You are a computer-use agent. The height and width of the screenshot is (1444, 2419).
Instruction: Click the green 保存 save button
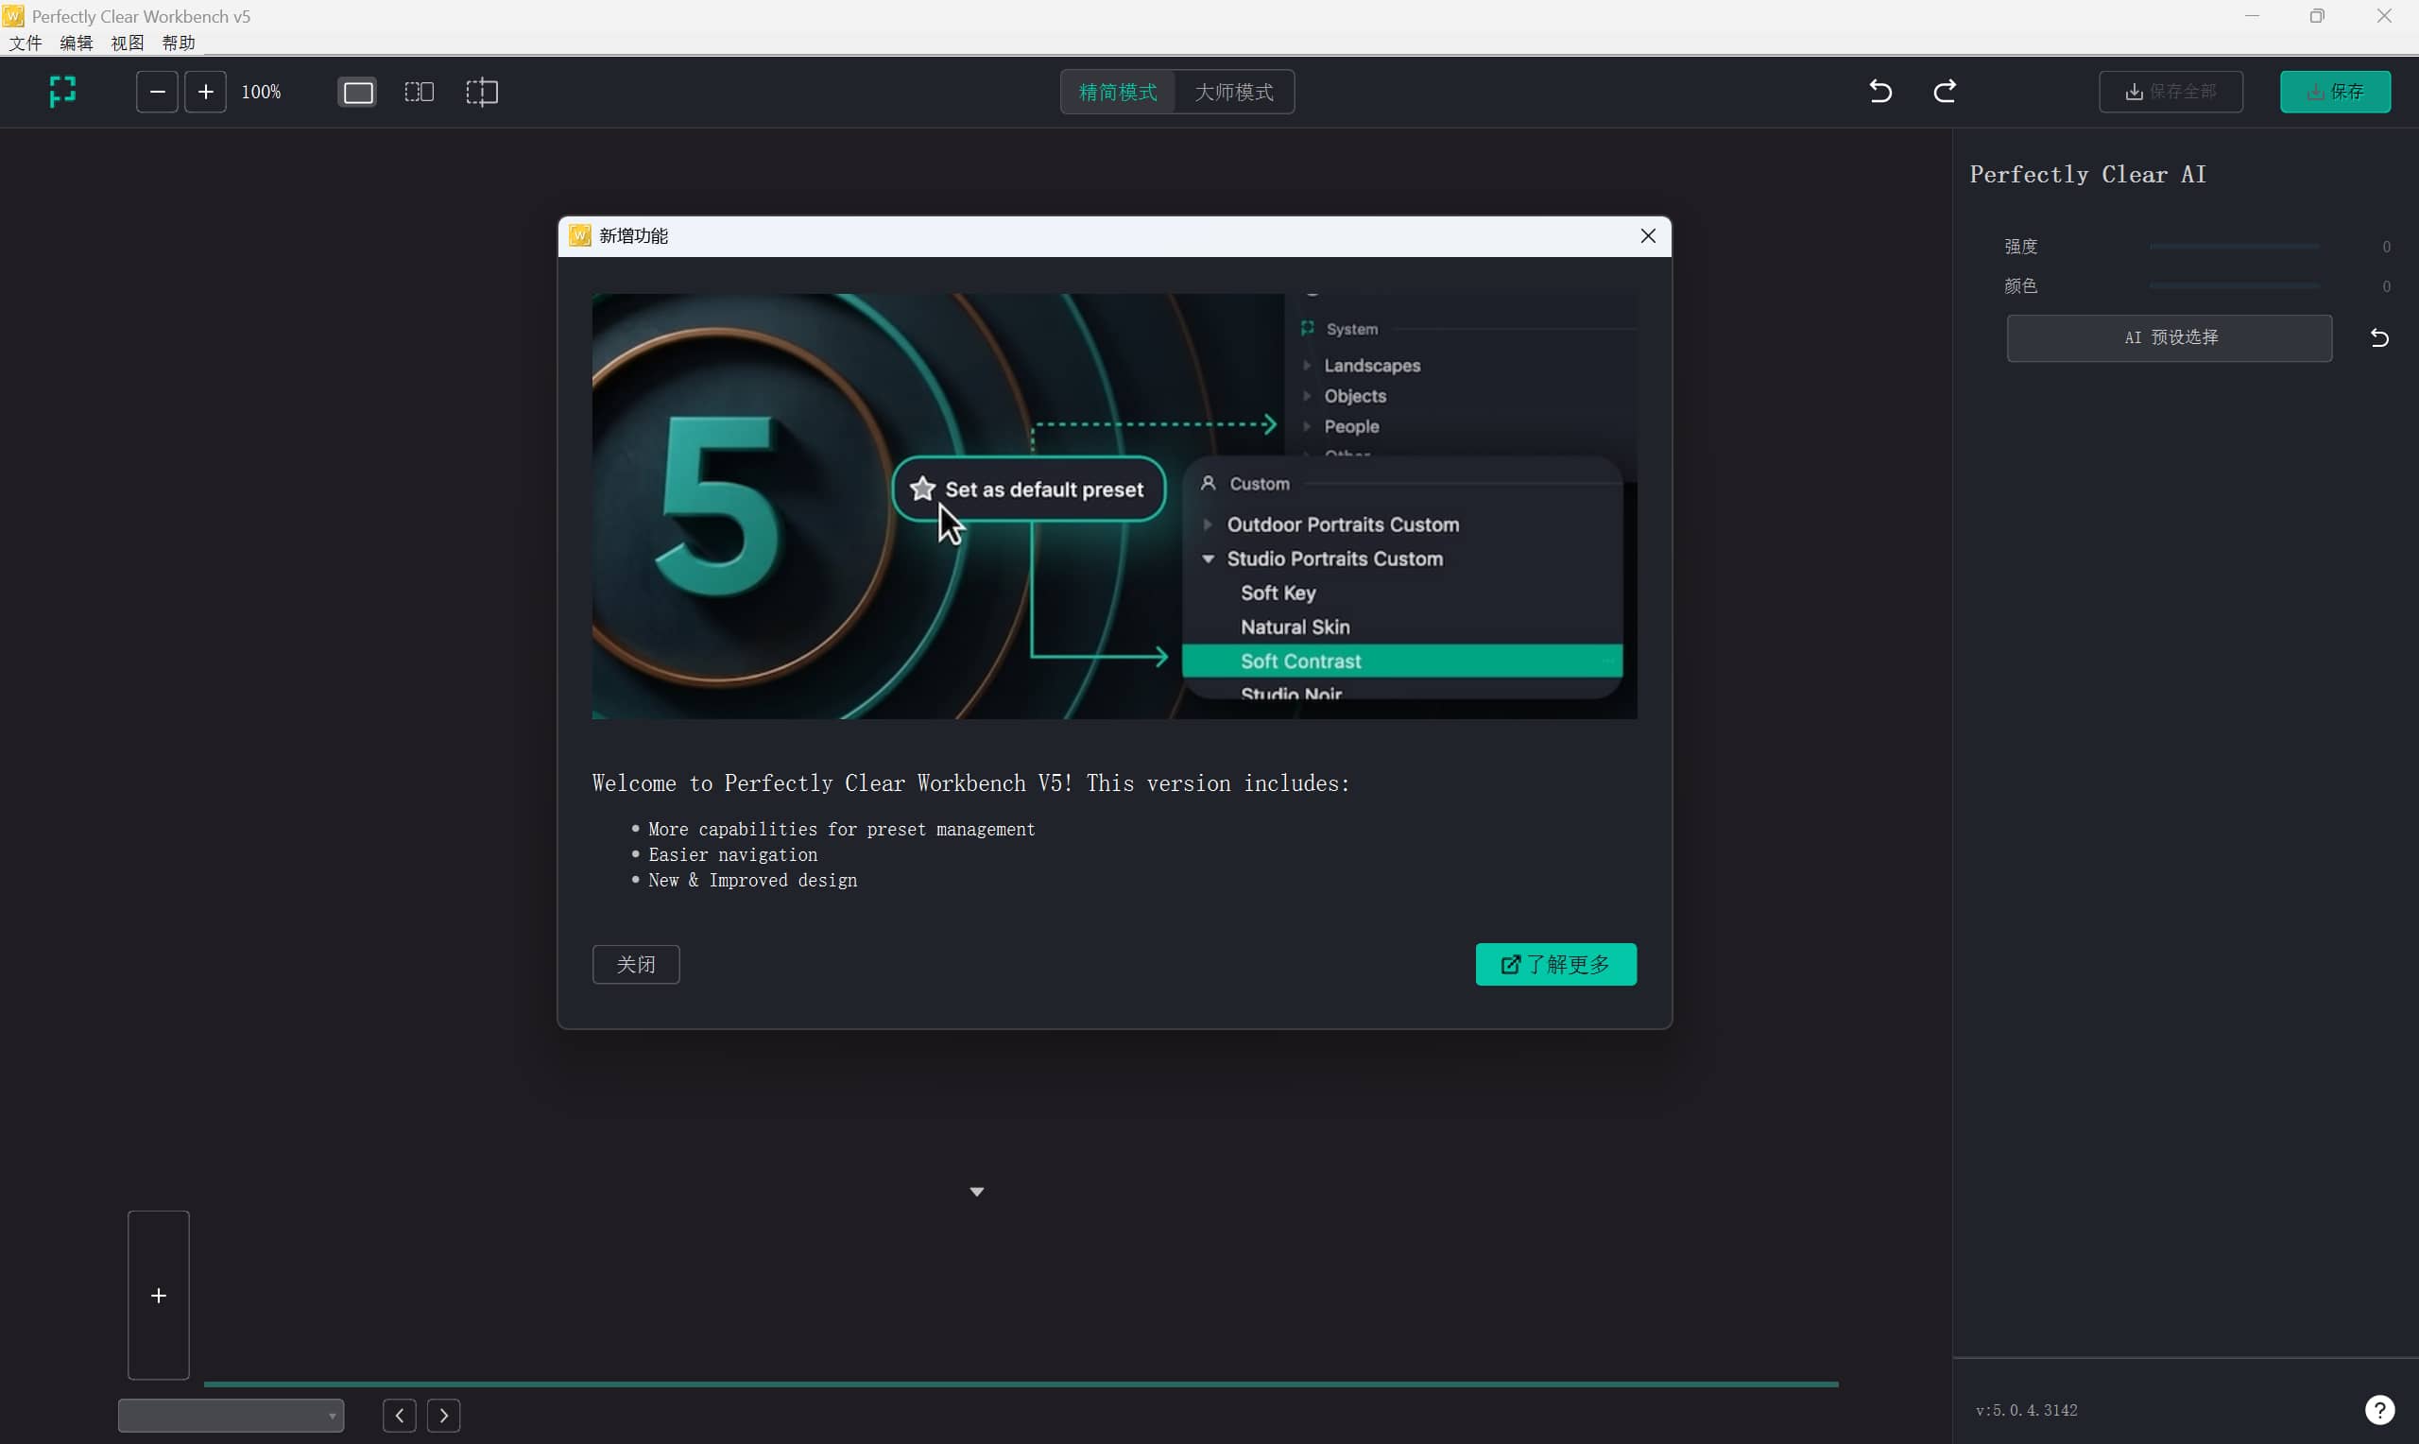pyautogui.click(x=2335, y=92)
